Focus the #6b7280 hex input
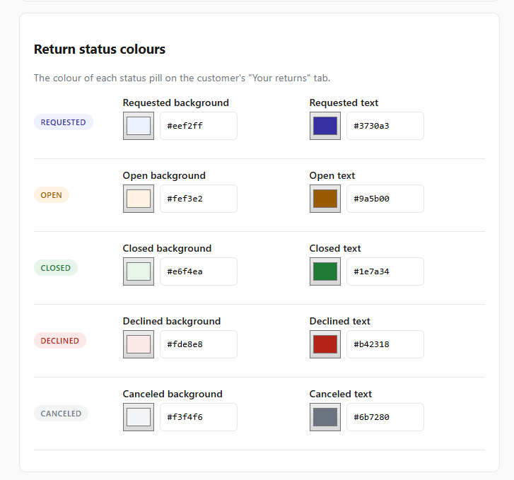 385,417
